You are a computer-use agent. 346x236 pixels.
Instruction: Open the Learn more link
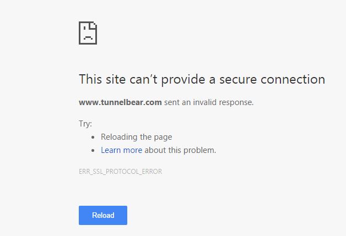[121, 150]
